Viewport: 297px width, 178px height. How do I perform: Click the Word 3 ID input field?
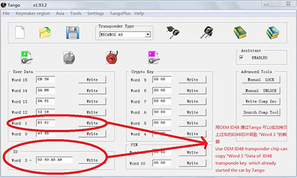click(x=54, y=160)
